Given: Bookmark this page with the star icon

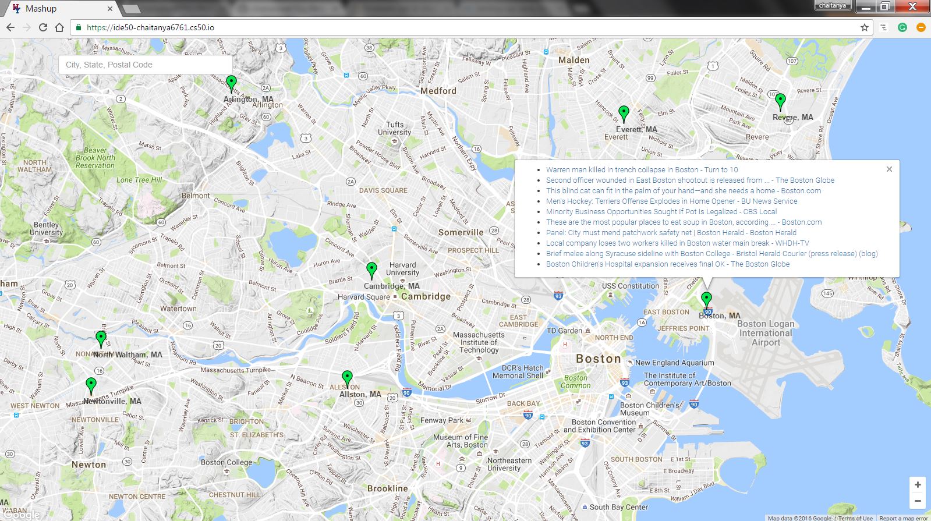Looking at the screenshot, I should coord(865,27).
